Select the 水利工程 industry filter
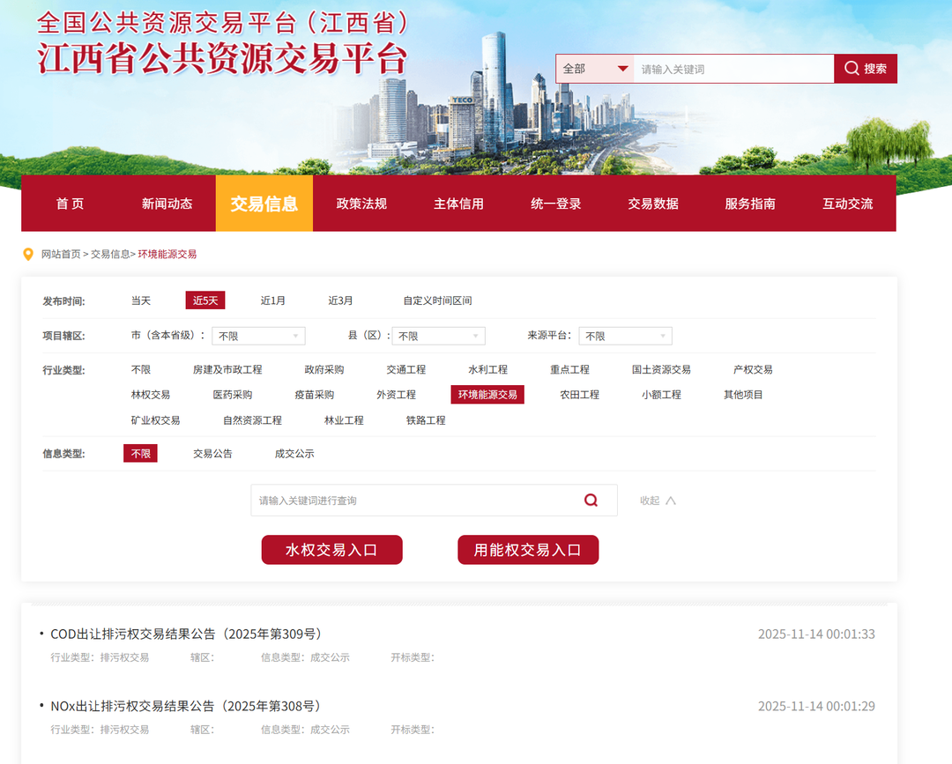 [x=488, y=369]
